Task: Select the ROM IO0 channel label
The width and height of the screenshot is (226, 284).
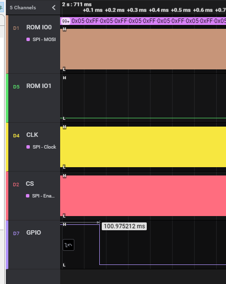Action: coord(39,27)
